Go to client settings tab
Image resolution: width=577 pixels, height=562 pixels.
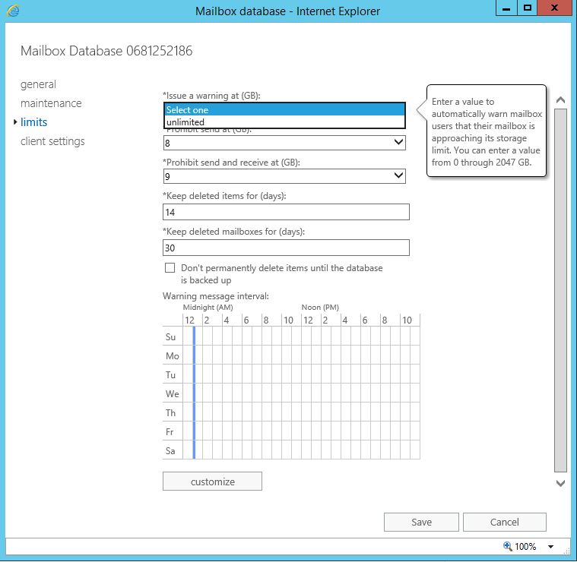click(x=52, y=141)
